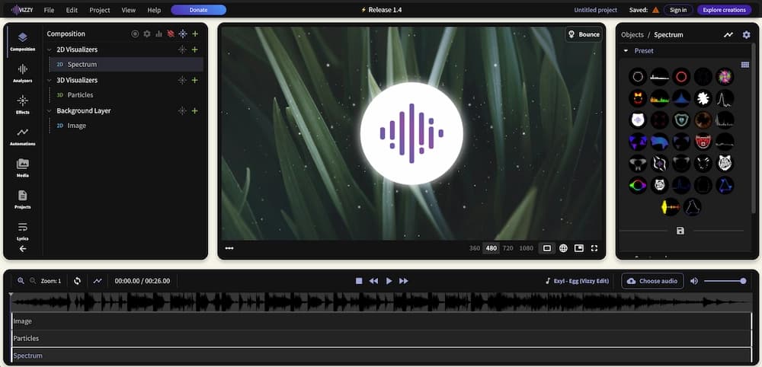Collapse the Preset section
Screen dimensions: 762x367
(626, 51)
